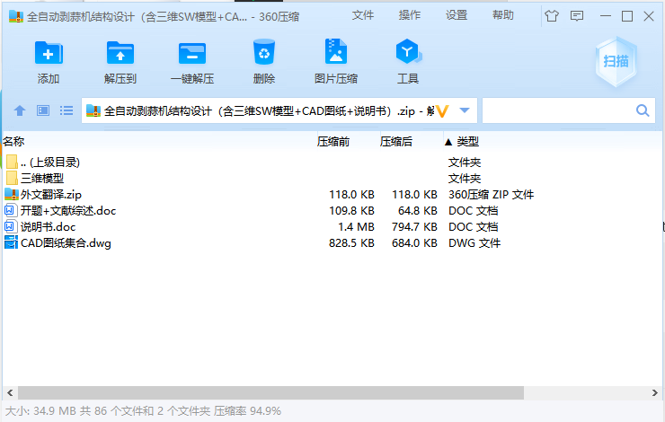
Task: Open the 设置 (Settings) menu
Action: (x=457, y=15)
